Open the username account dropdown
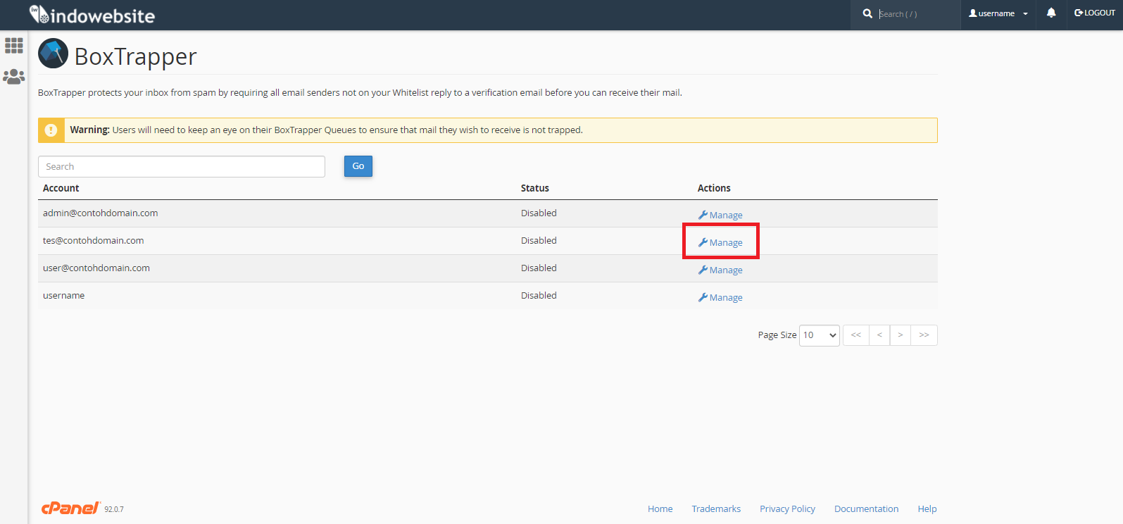Image resolution: width=1123 pixels, height=524 pixels. click(998, 13)
